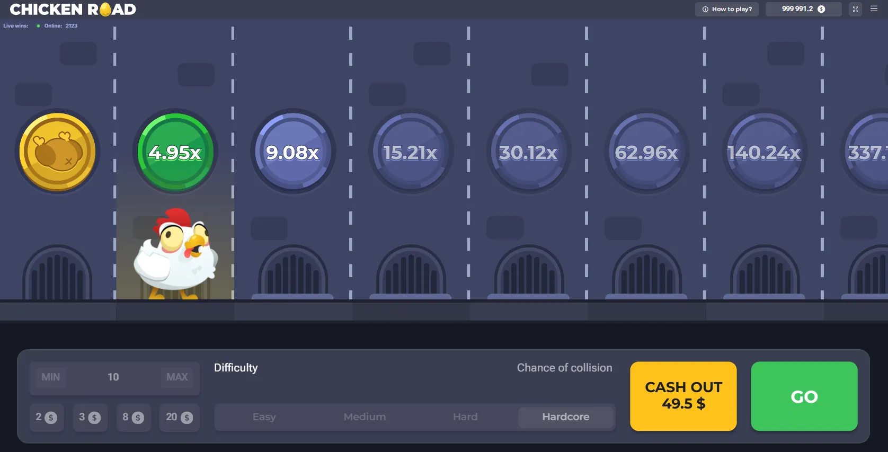The width and height of the screenshot is (888, 452).
Task: Click the 140.24x multiplier coin
Action: (x=765, y=152)
